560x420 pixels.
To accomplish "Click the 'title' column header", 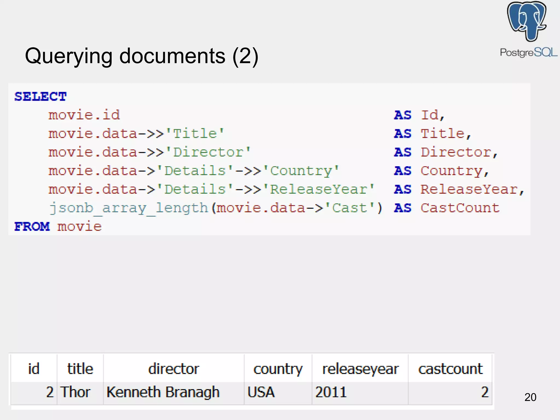I will click(x=80, y=369).
